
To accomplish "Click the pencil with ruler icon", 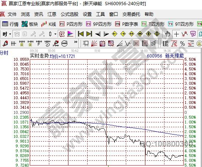I will pos(56,44).
